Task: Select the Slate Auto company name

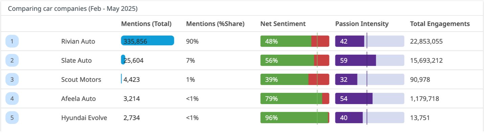Action: tap(76, 61)
